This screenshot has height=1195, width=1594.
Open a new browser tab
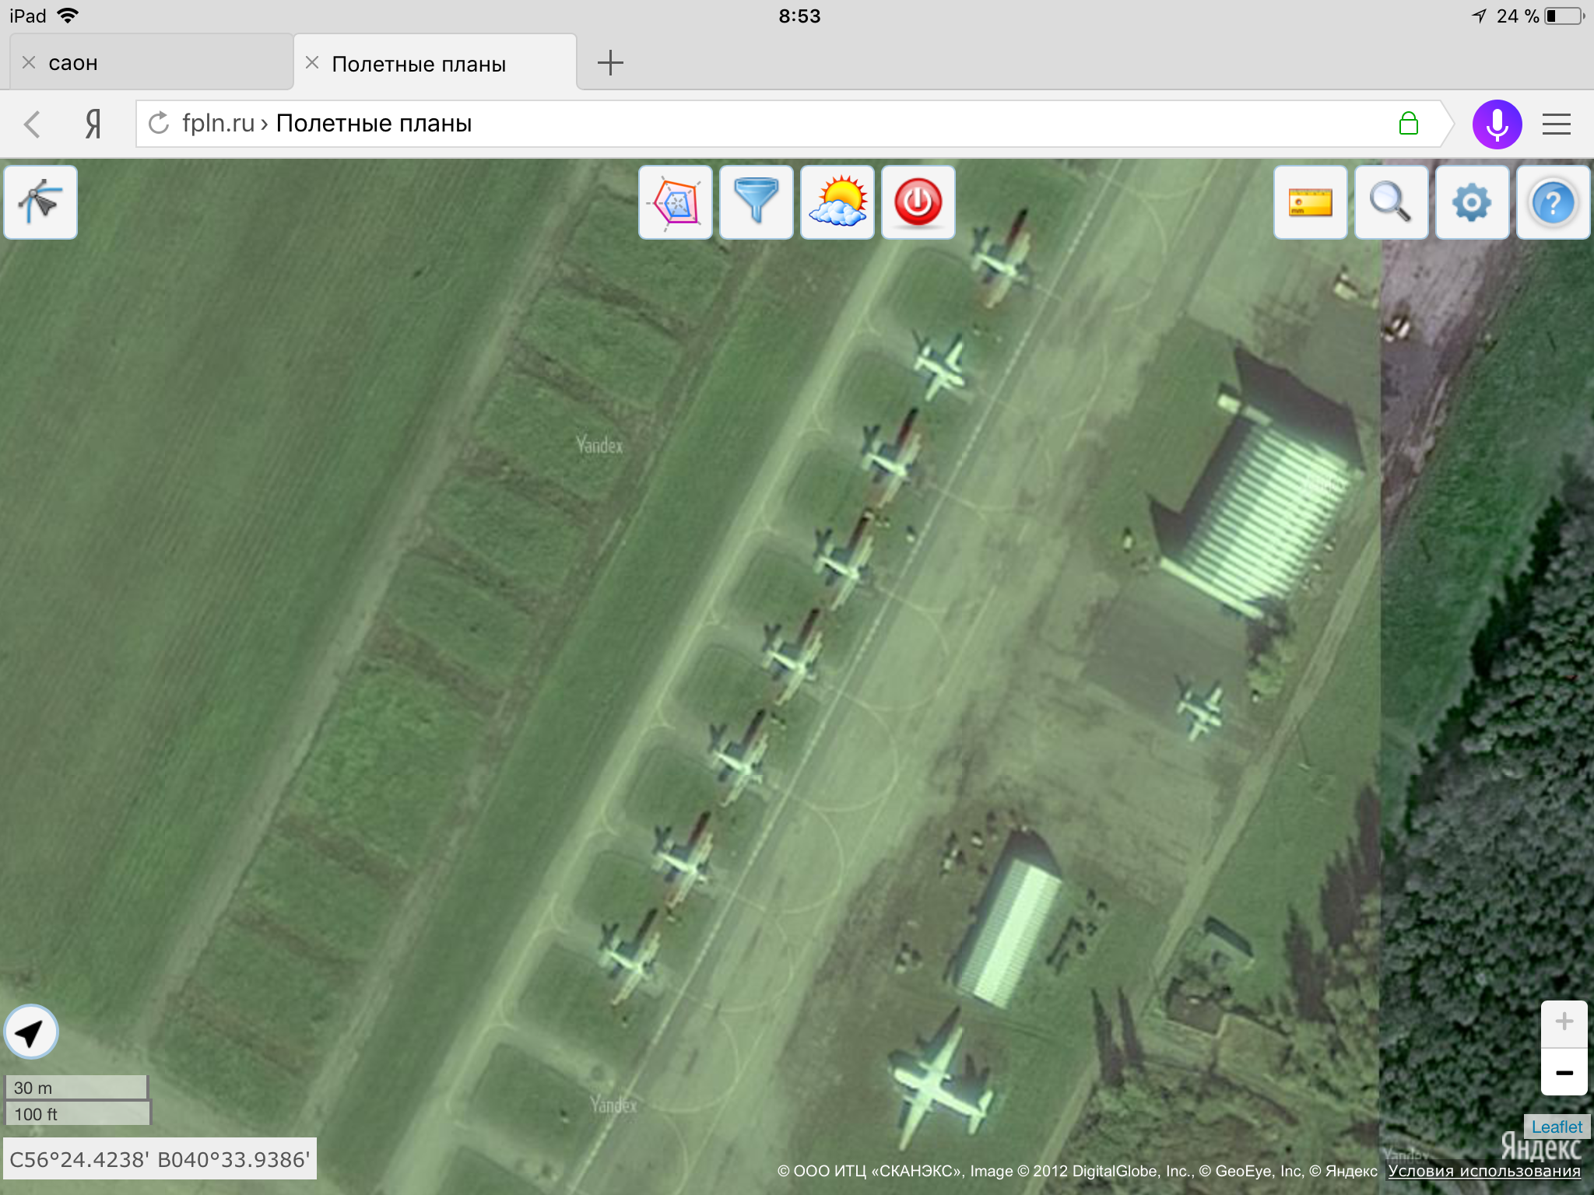tap(610, 63)
